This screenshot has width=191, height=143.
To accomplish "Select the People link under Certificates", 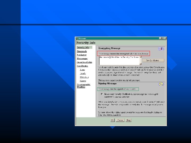I will (x=83, y=73).
